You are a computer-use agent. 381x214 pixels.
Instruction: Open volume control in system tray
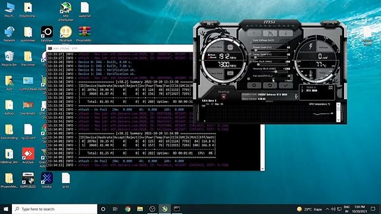[333, 209]
